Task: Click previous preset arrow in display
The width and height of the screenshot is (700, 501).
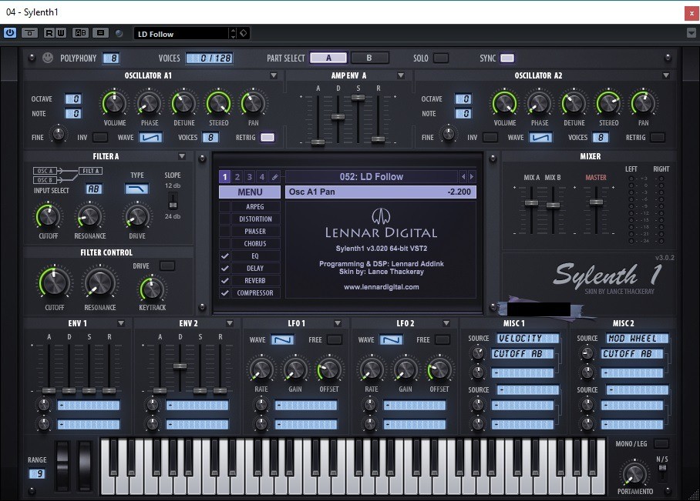Action: (463, 177)
